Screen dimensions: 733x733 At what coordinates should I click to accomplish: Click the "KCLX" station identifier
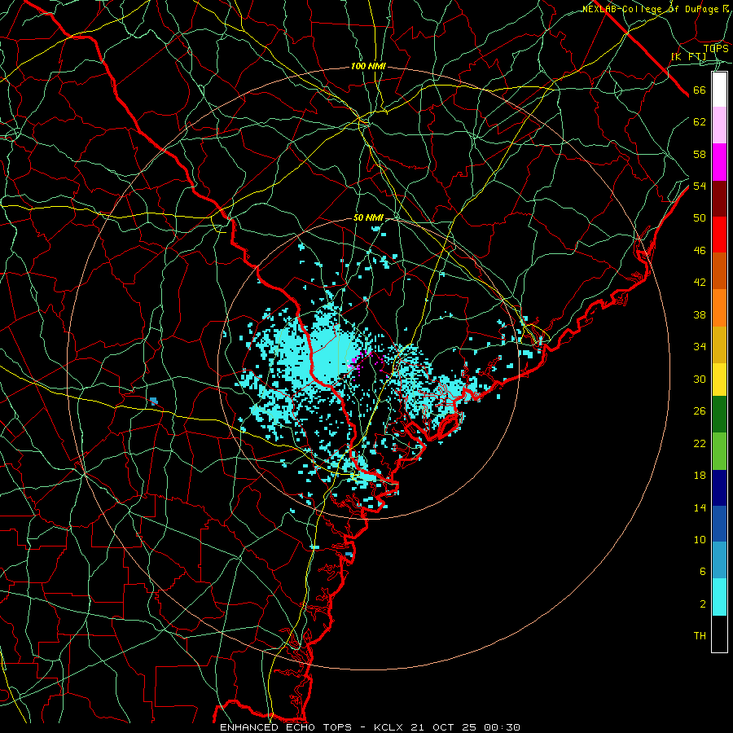point(390,727)
